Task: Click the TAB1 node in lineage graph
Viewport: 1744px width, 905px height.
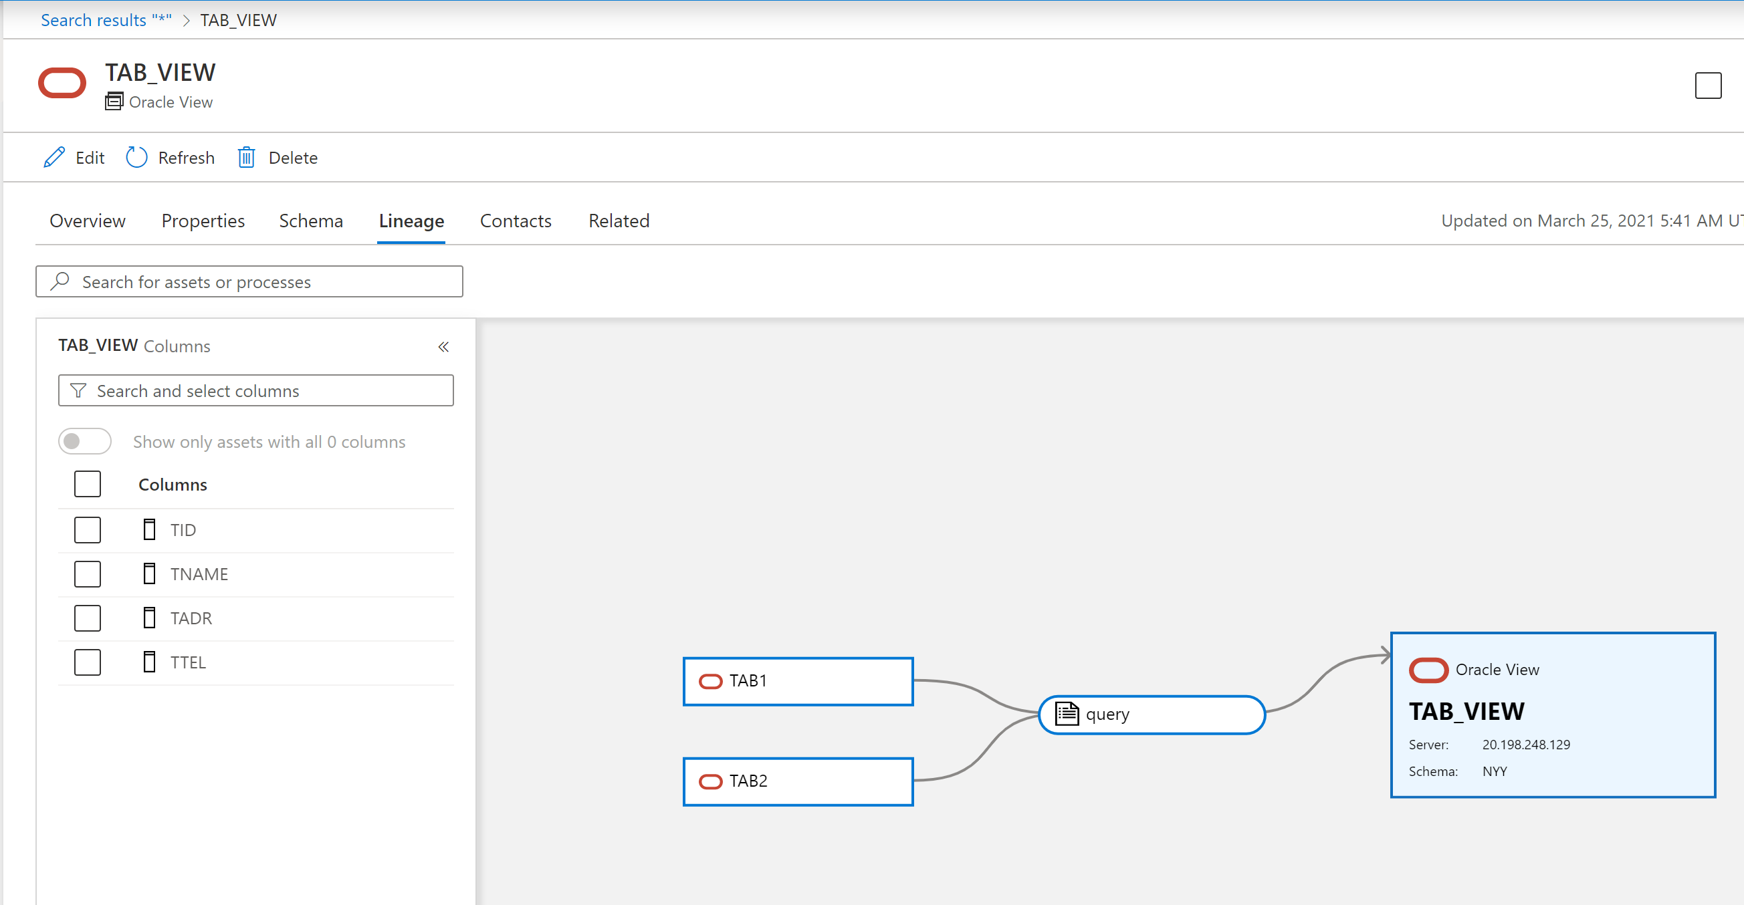Action: pos(798,680)
